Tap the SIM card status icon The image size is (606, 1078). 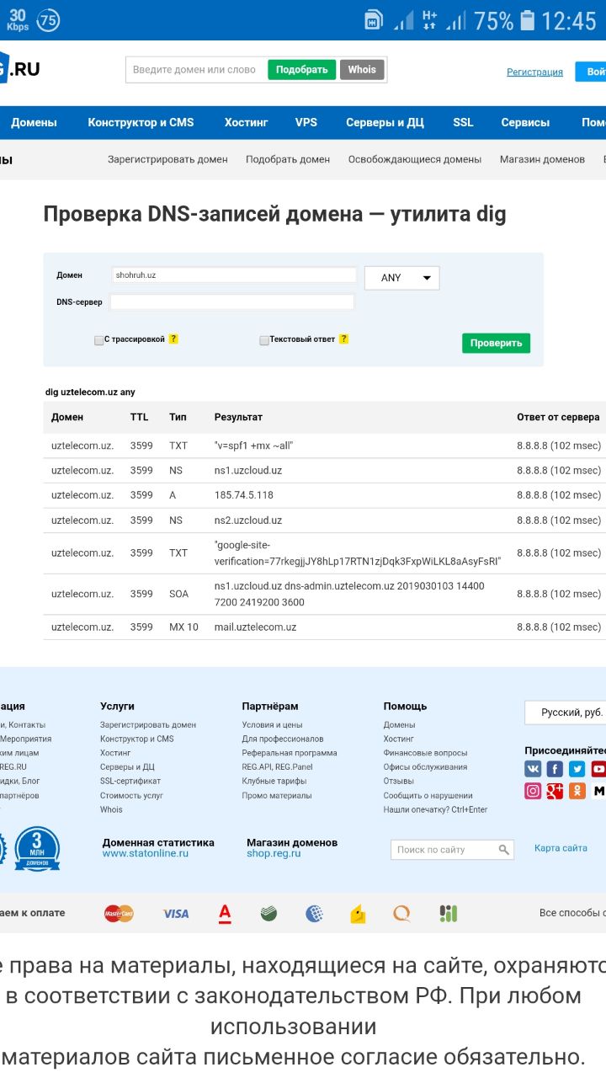pyautogui.click(x=373, y=20)
